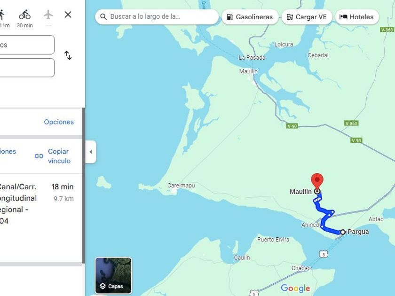
Task: Click the search magnifier icon
Action: click(x=103, y=17)
